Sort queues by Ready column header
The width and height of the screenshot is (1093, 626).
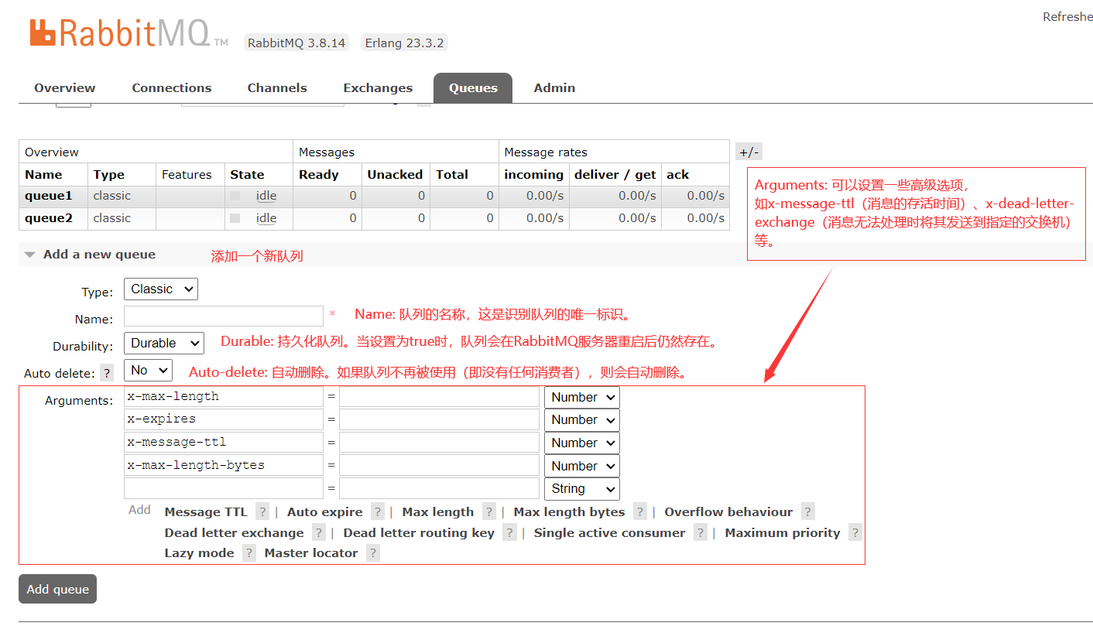pos(319,175)
